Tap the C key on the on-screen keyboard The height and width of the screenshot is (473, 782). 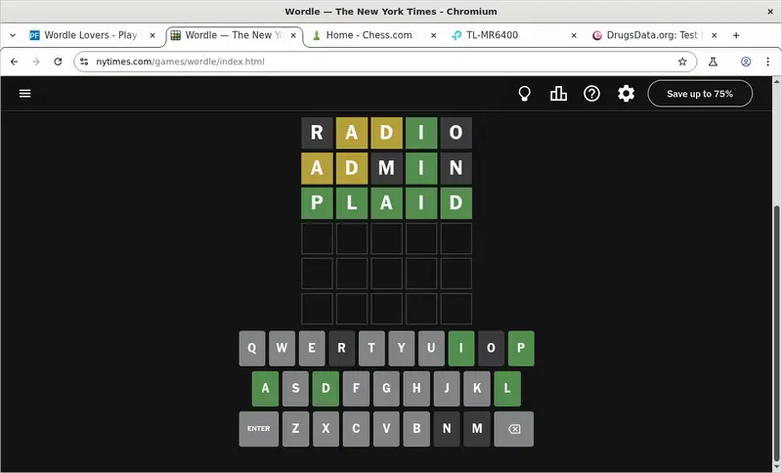356,429
